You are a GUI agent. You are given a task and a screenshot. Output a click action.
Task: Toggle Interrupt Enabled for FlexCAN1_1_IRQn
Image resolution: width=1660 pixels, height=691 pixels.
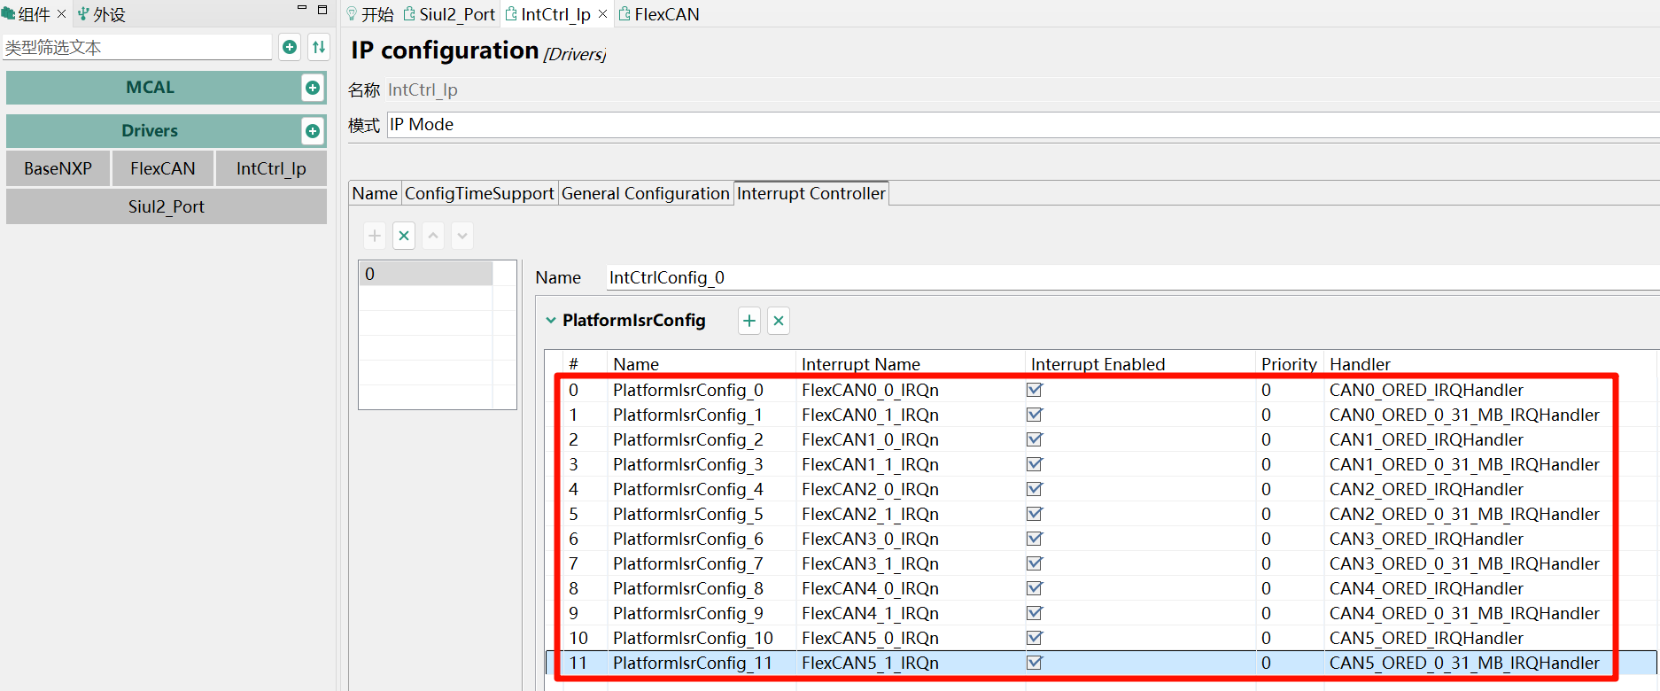pos(1035,464)
